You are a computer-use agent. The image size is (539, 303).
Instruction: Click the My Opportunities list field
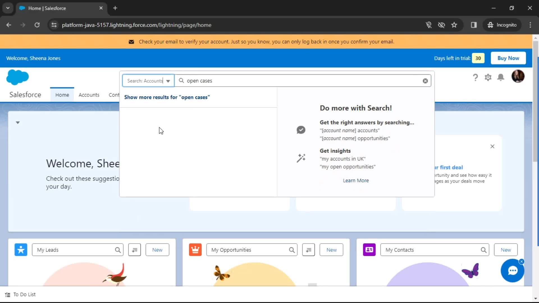[252, 250]
